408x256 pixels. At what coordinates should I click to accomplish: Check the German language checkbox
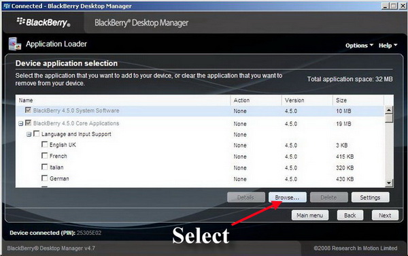[x=44, y=178]
